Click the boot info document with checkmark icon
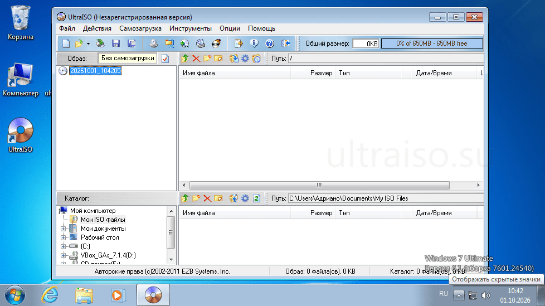 coord(165,59)
